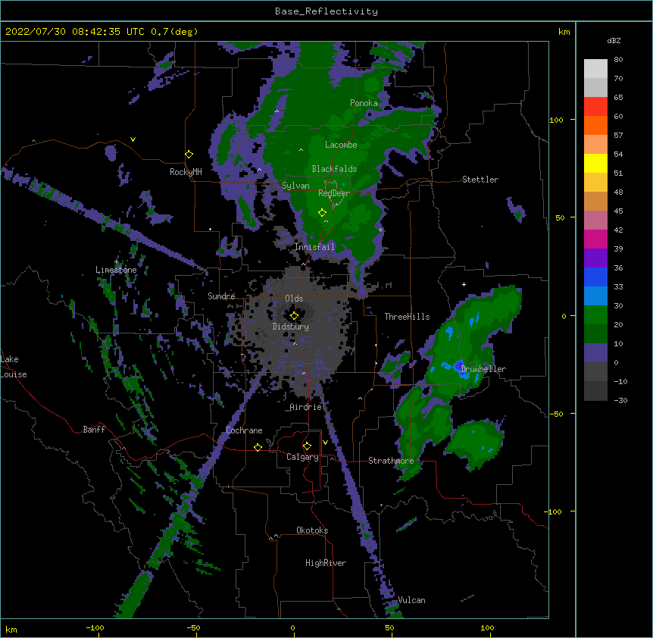
Task: Click the Okotoks label
Action: coord(312,530)
